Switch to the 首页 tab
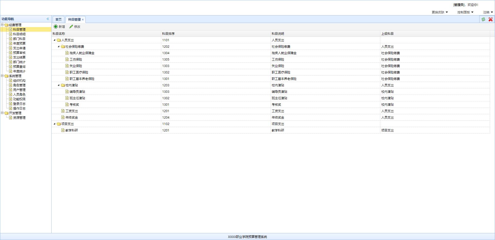 59,19
